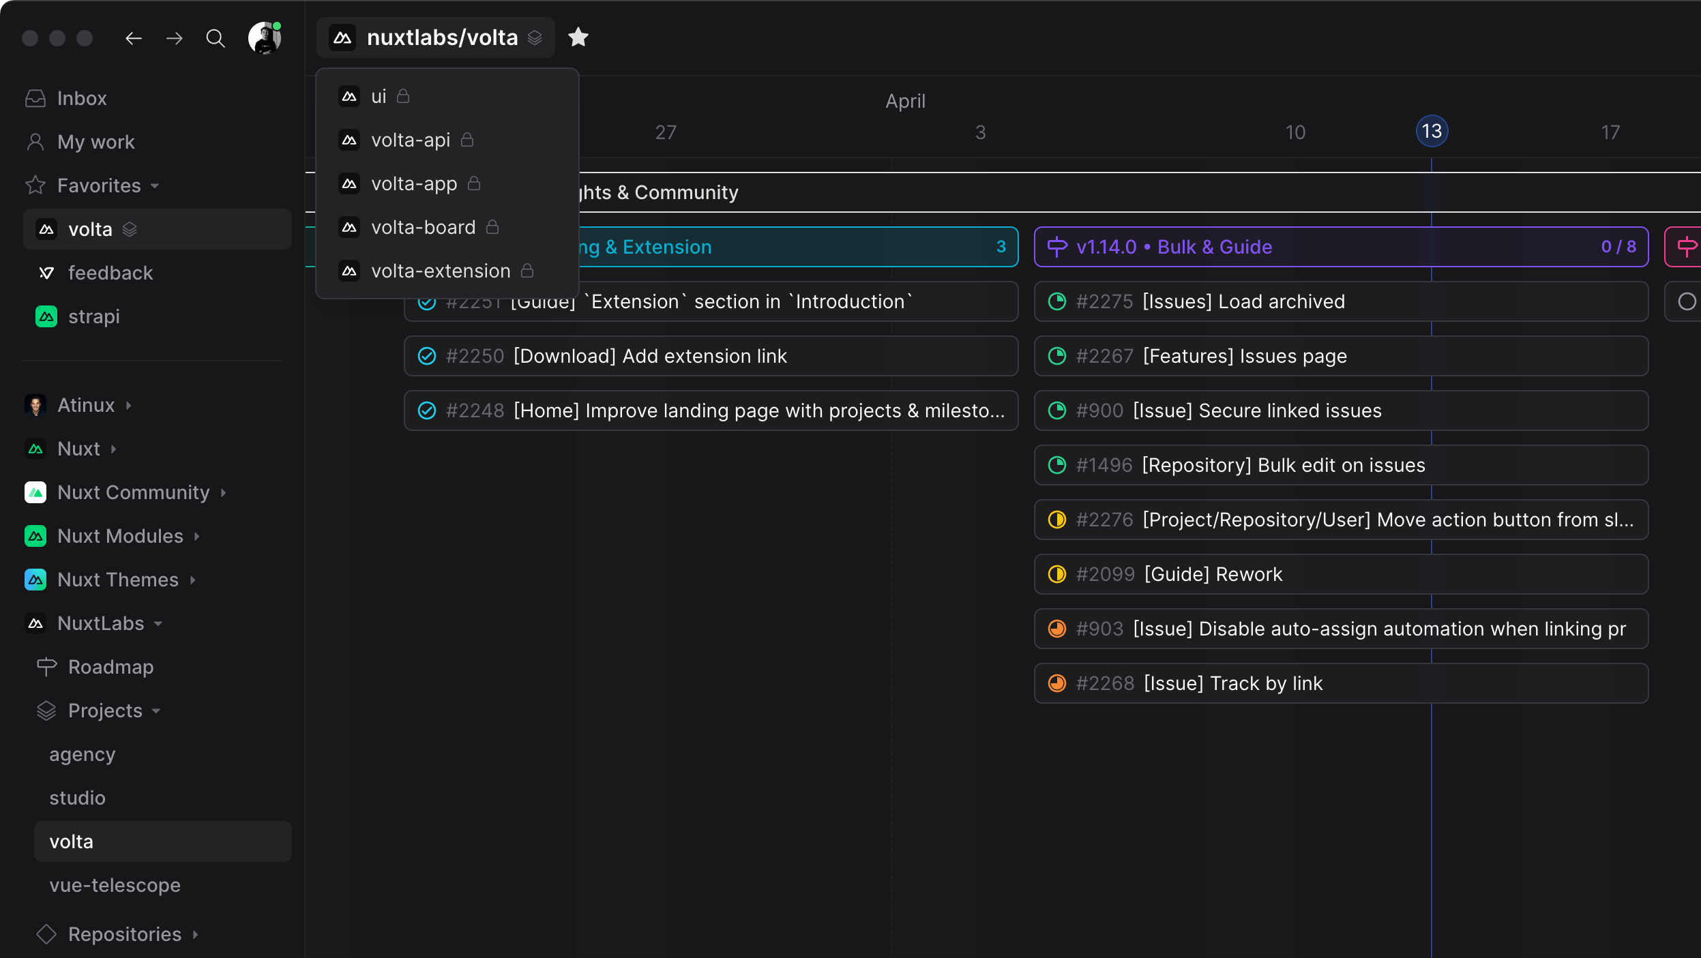Click the lock icon beside volta-api
Viewport: 1701px width, 958px height.
(467, 140)
